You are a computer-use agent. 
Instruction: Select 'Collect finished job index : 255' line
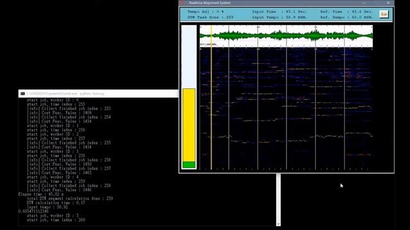69,142
